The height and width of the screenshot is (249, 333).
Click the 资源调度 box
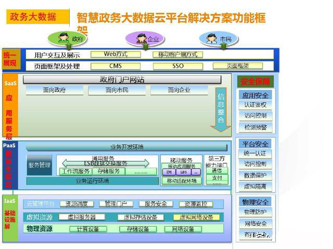(x=77, y=204)
